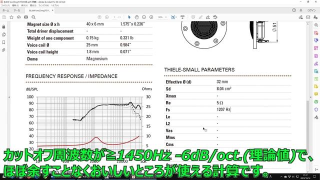Click the share with others person icon

[x=315, y=17]
